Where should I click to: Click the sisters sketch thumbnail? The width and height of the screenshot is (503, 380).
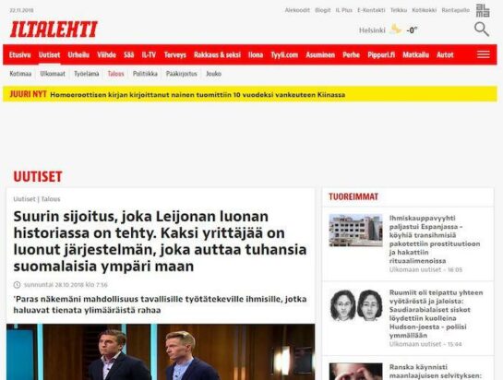pyautogui.click(x=355, y=305)
